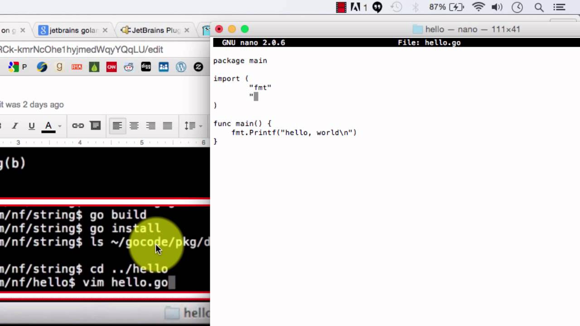Screen dimensions: 580x326
Task: Open the Reddit alien bookmark
Action: coord(129,67)
